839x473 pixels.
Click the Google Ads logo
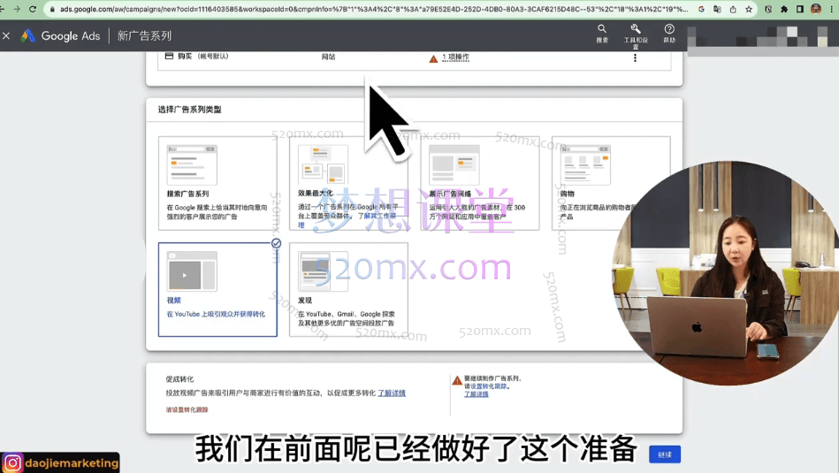coord(60,36)
